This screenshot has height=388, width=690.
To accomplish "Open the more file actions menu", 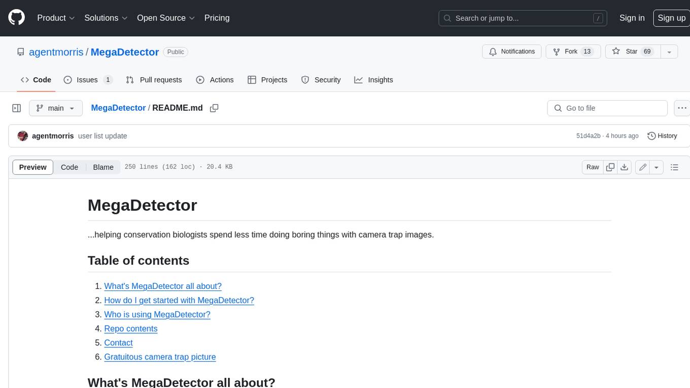I will click(x=682, y=108).
